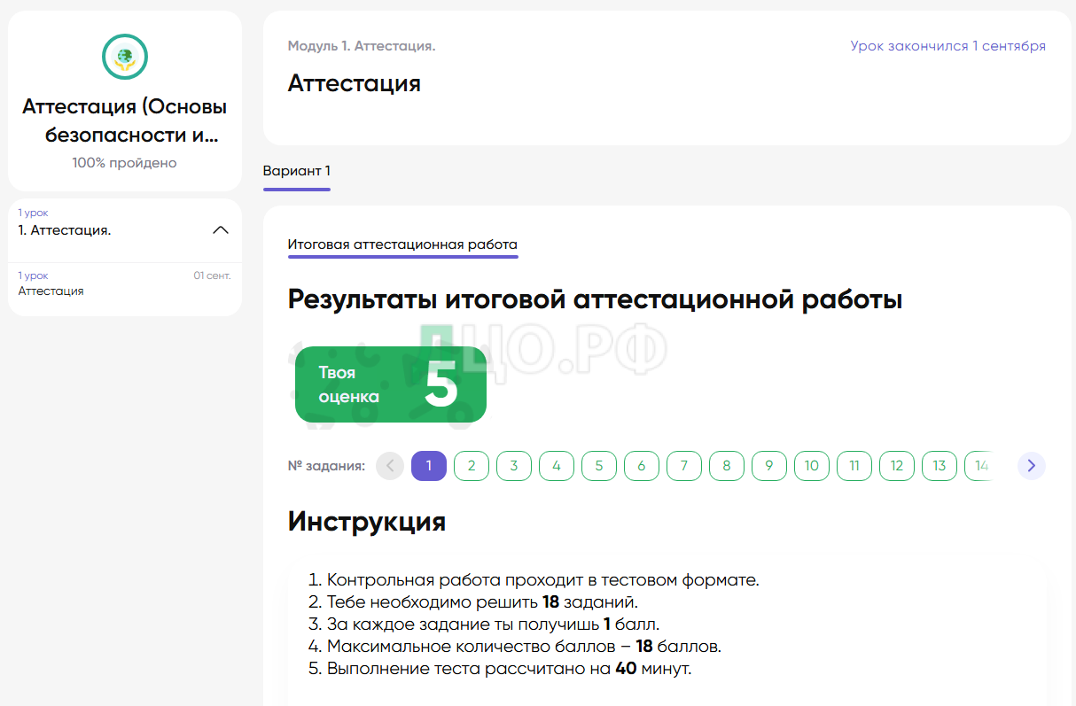The image size is (1076, 706).
Task: Open task number 10
Action: [812, 466]
